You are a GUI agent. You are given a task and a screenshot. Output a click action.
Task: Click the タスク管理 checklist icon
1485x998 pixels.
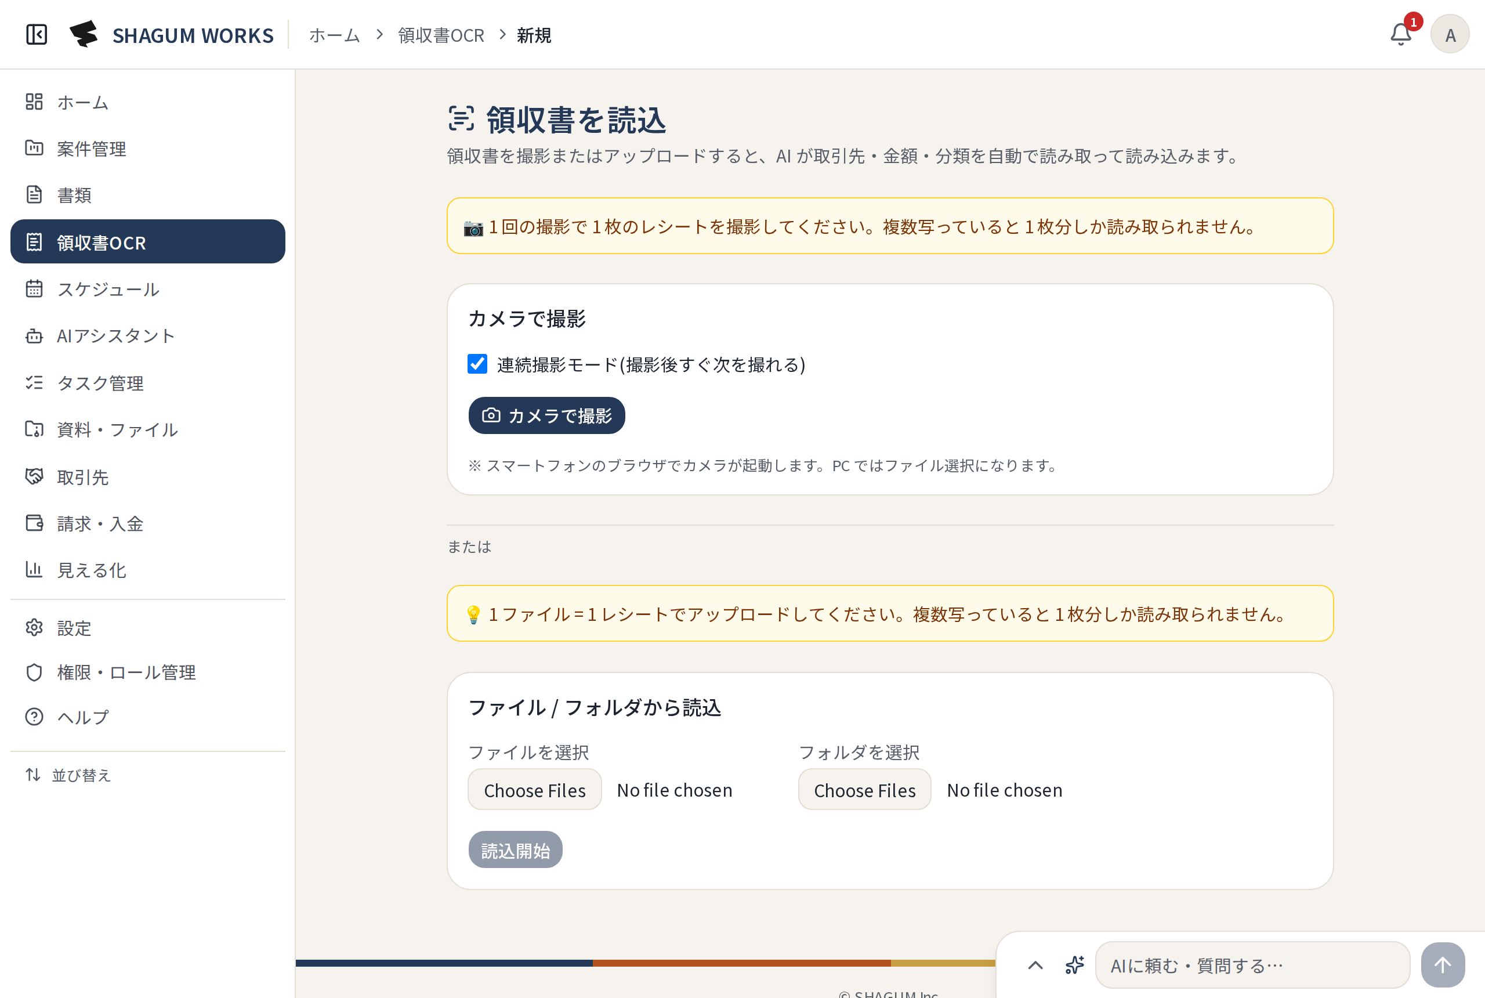point(34,382)
